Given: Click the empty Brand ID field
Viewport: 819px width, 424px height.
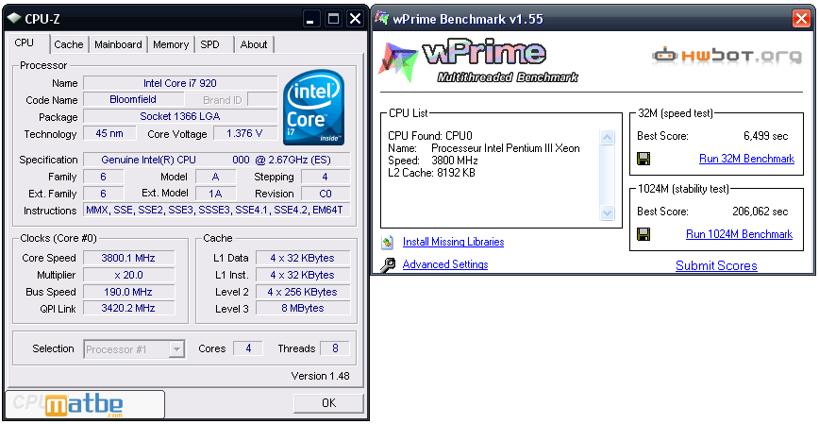Looking at the screenshot, I should (x=262, y=99).
